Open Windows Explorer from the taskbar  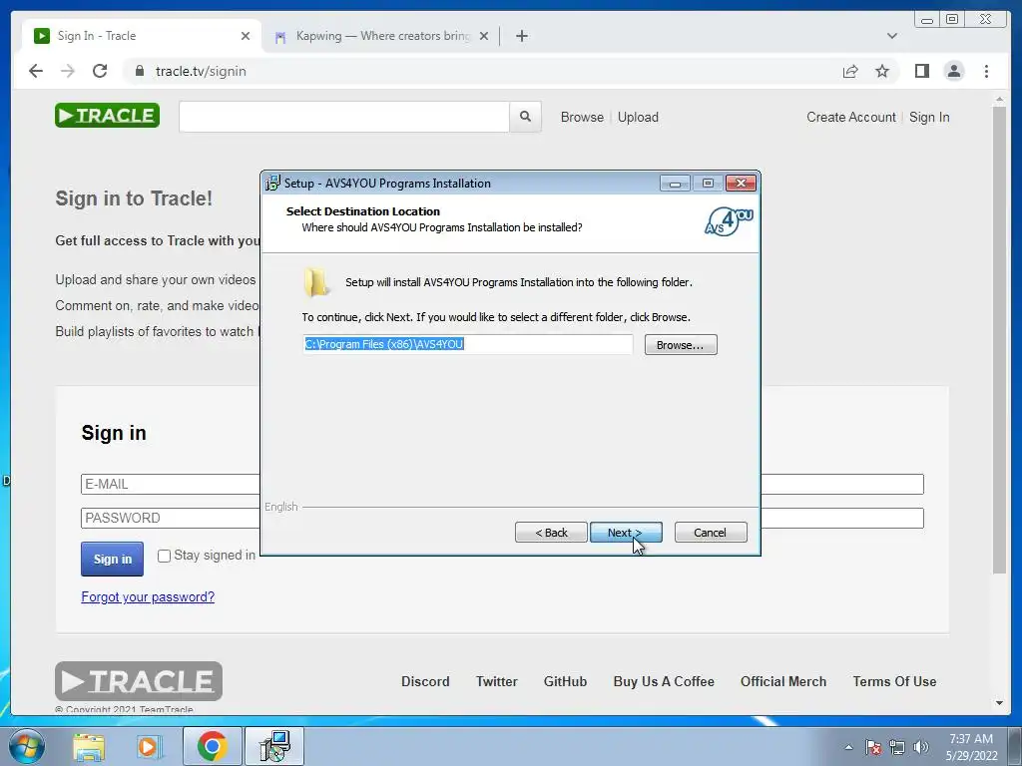point(89,747)
